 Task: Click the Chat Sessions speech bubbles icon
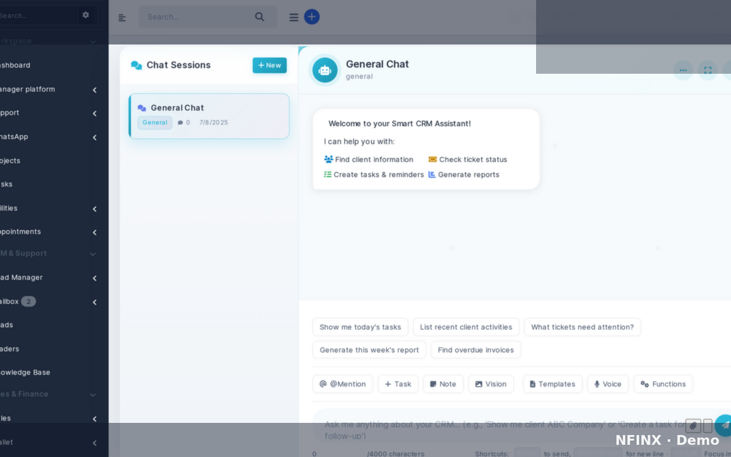(x=136, y=65)
